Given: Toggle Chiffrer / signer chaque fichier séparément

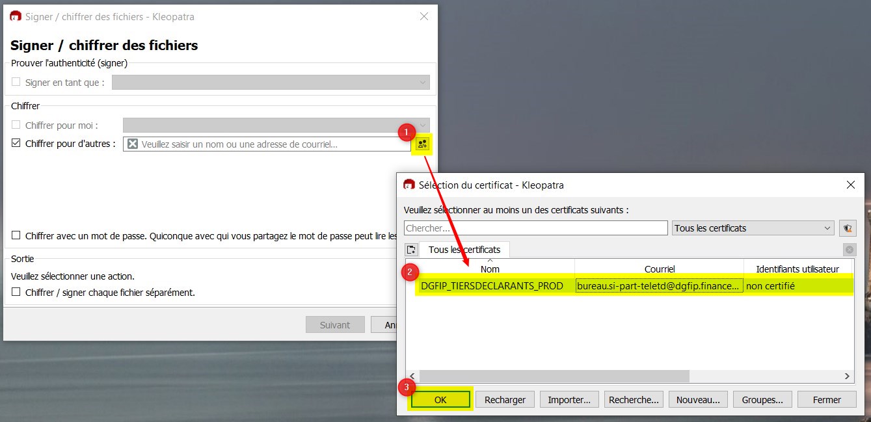Looking at the screenshot, I should point(16,293).
